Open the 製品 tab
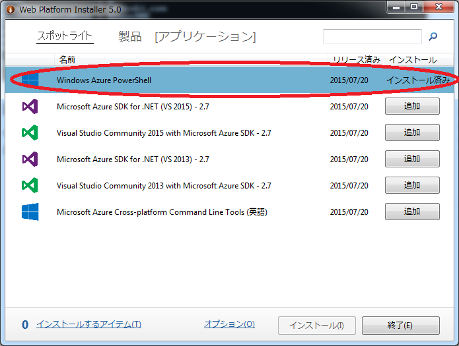Image resolution: width=459 pixels, height=346 pixels. tap(130, 36)
